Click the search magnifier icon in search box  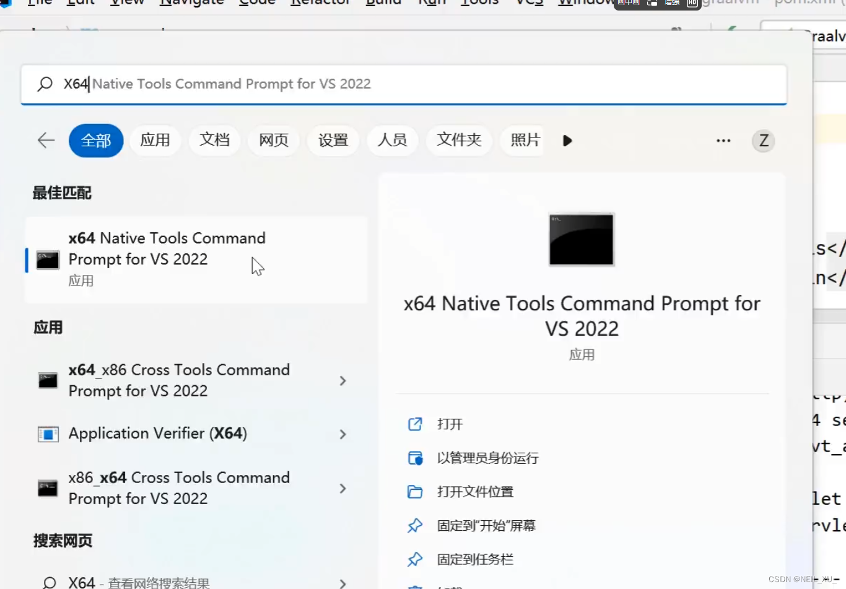(x=45, y=84)
